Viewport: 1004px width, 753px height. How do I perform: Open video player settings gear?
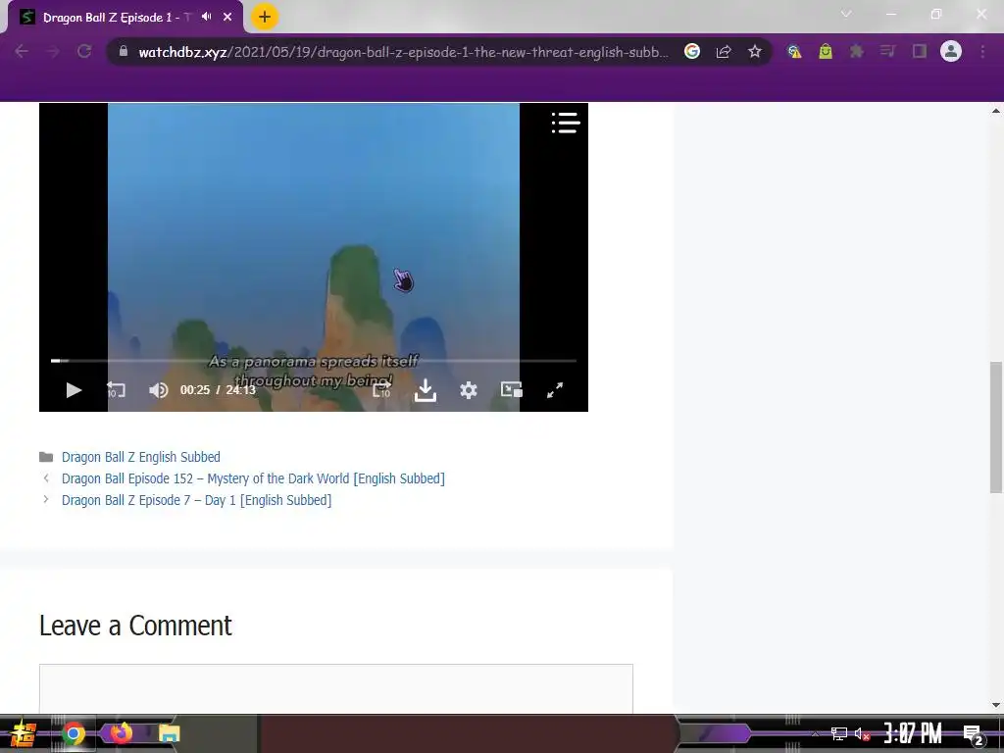469,390
